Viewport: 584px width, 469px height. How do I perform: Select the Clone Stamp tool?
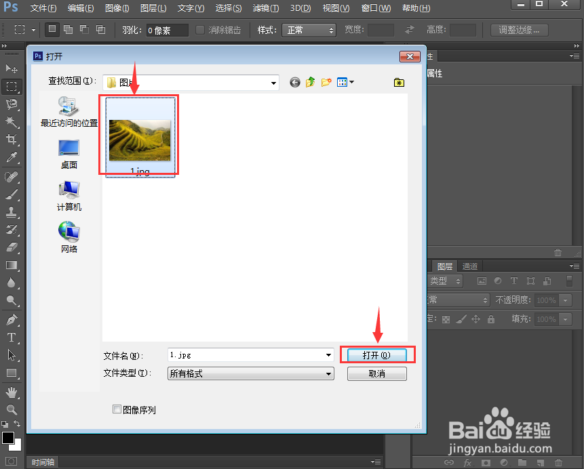click(12, 212)
